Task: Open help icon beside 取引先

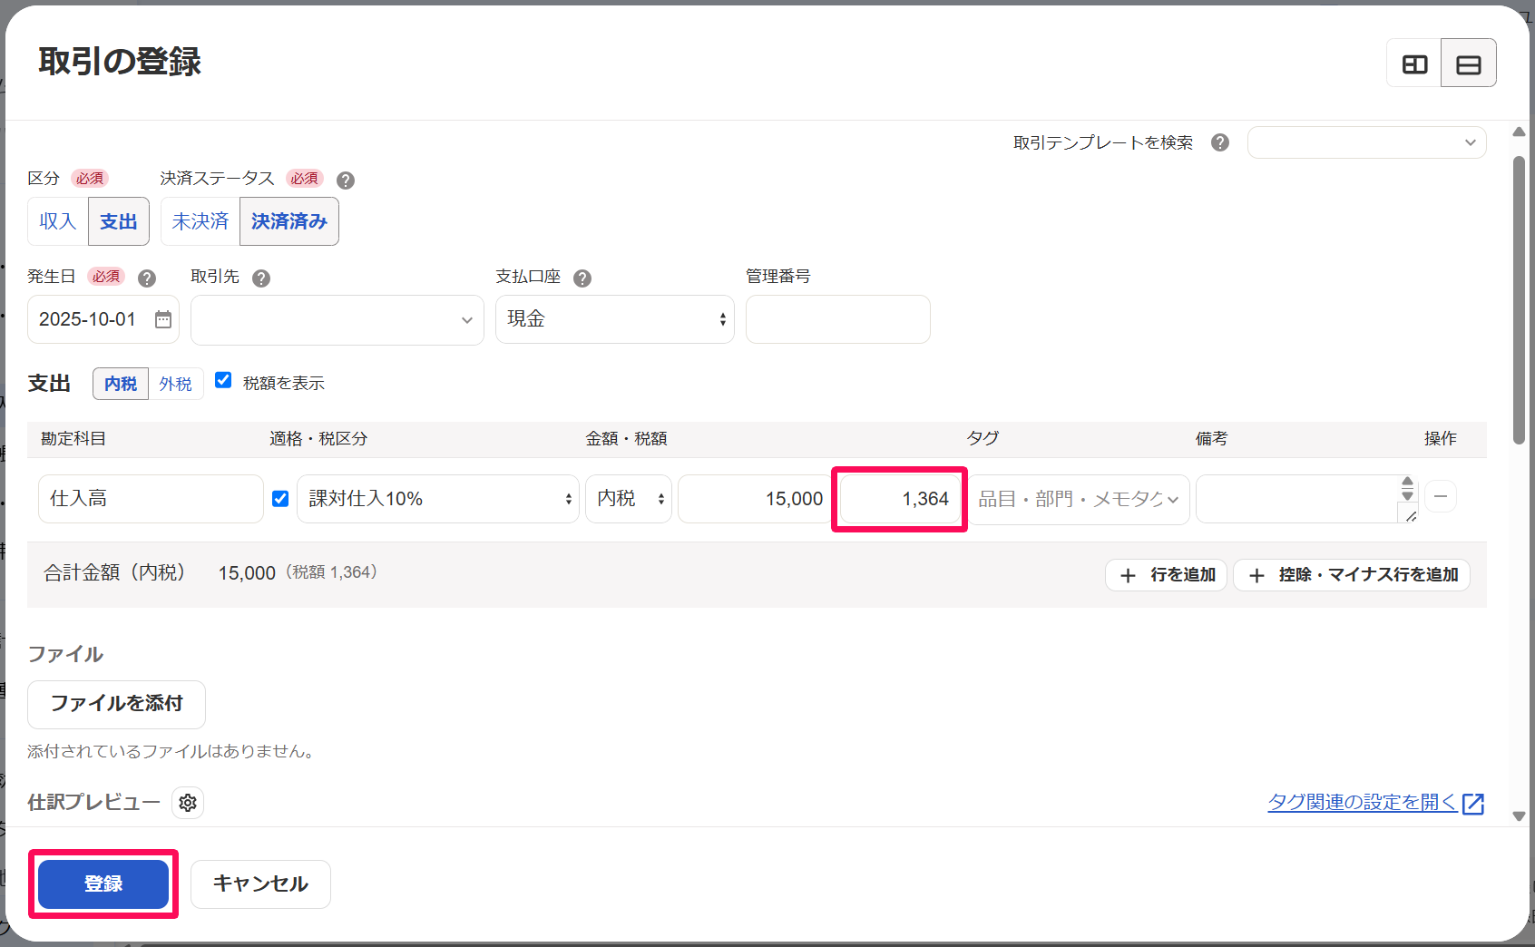Action: [261, 278]
